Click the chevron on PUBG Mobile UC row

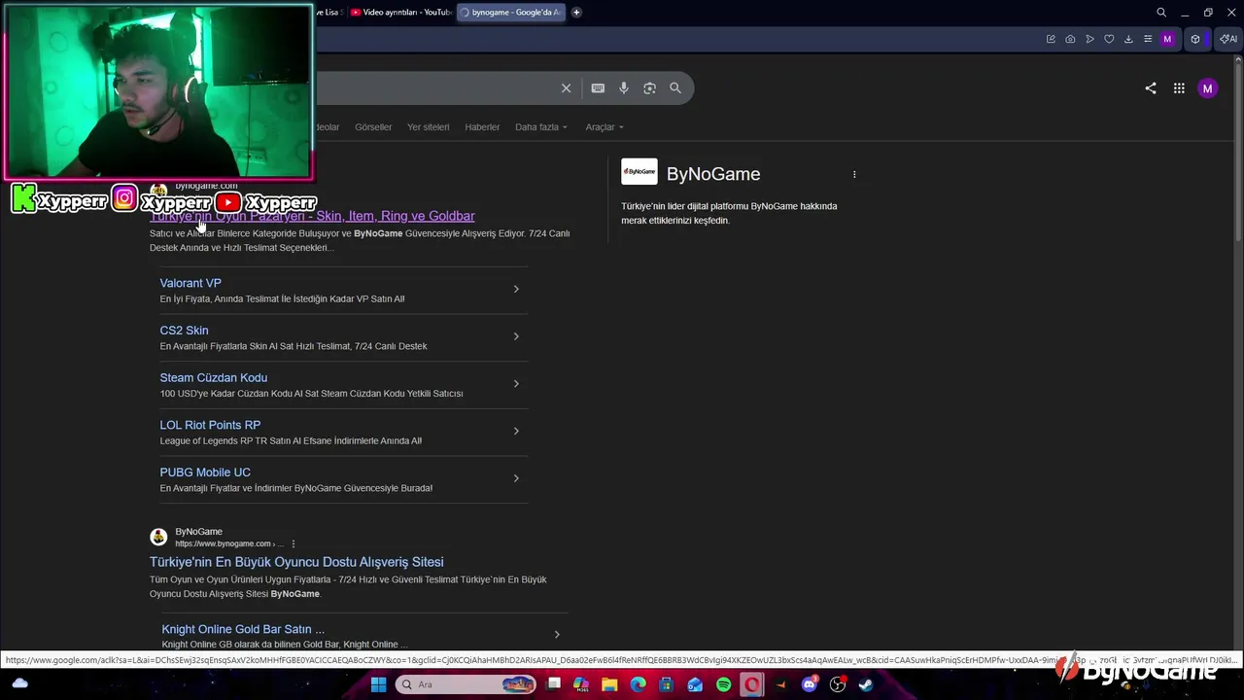click(x=516, y=478)
